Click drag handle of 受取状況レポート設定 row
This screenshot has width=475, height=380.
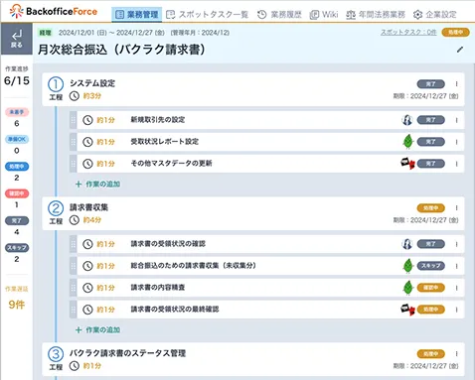[74, 142]
